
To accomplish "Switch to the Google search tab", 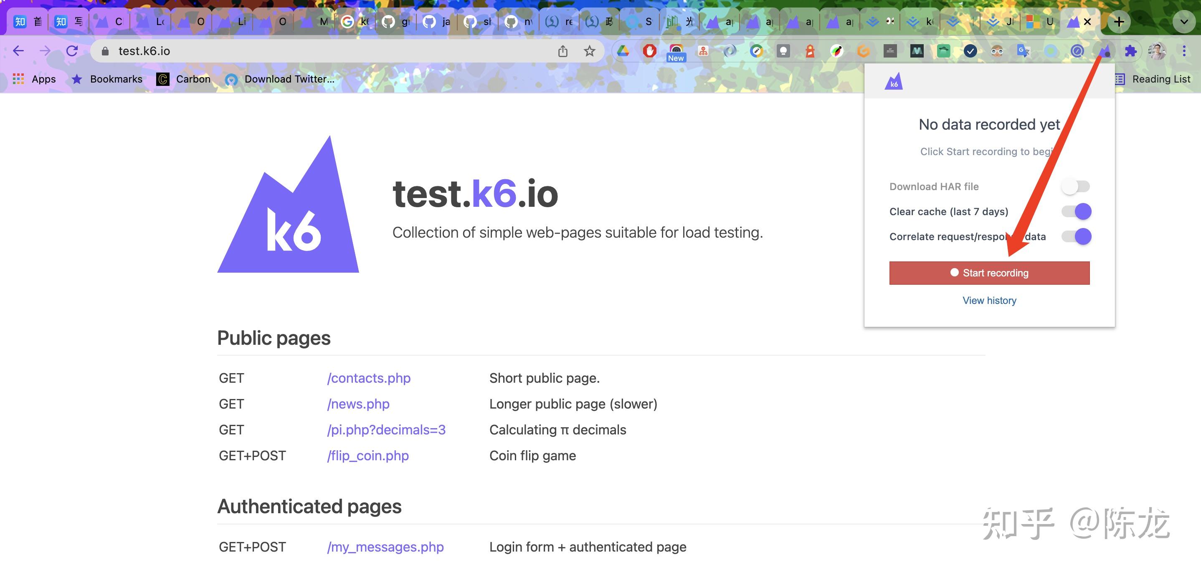I will pyautogui.click(x=355, y=21).
